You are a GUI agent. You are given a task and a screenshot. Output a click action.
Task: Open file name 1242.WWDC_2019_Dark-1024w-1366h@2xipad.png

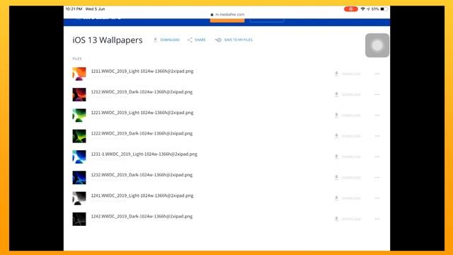tap(142, 216)
